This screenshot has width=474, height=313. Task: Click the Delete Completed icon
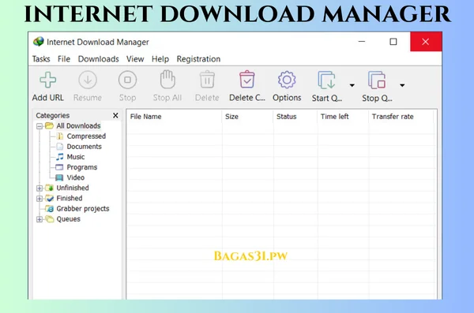[247, 80]
